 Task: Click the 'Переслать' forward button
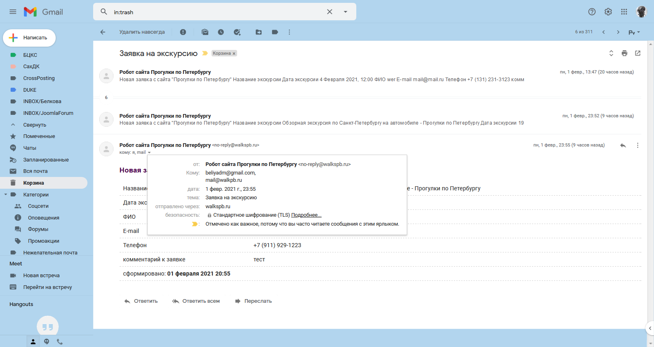pyautogui.click(x=253, y=301)
